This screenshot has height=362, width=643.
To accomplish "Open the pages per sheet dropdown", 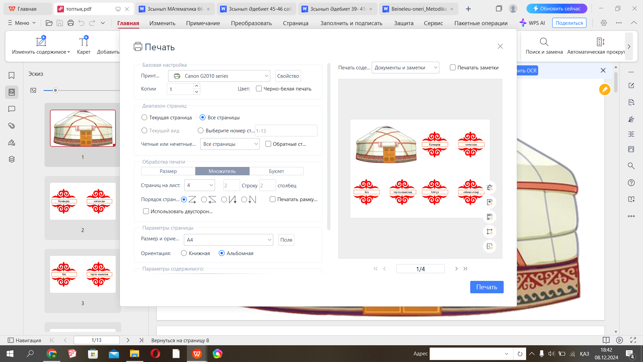I will tap(200, 185).
